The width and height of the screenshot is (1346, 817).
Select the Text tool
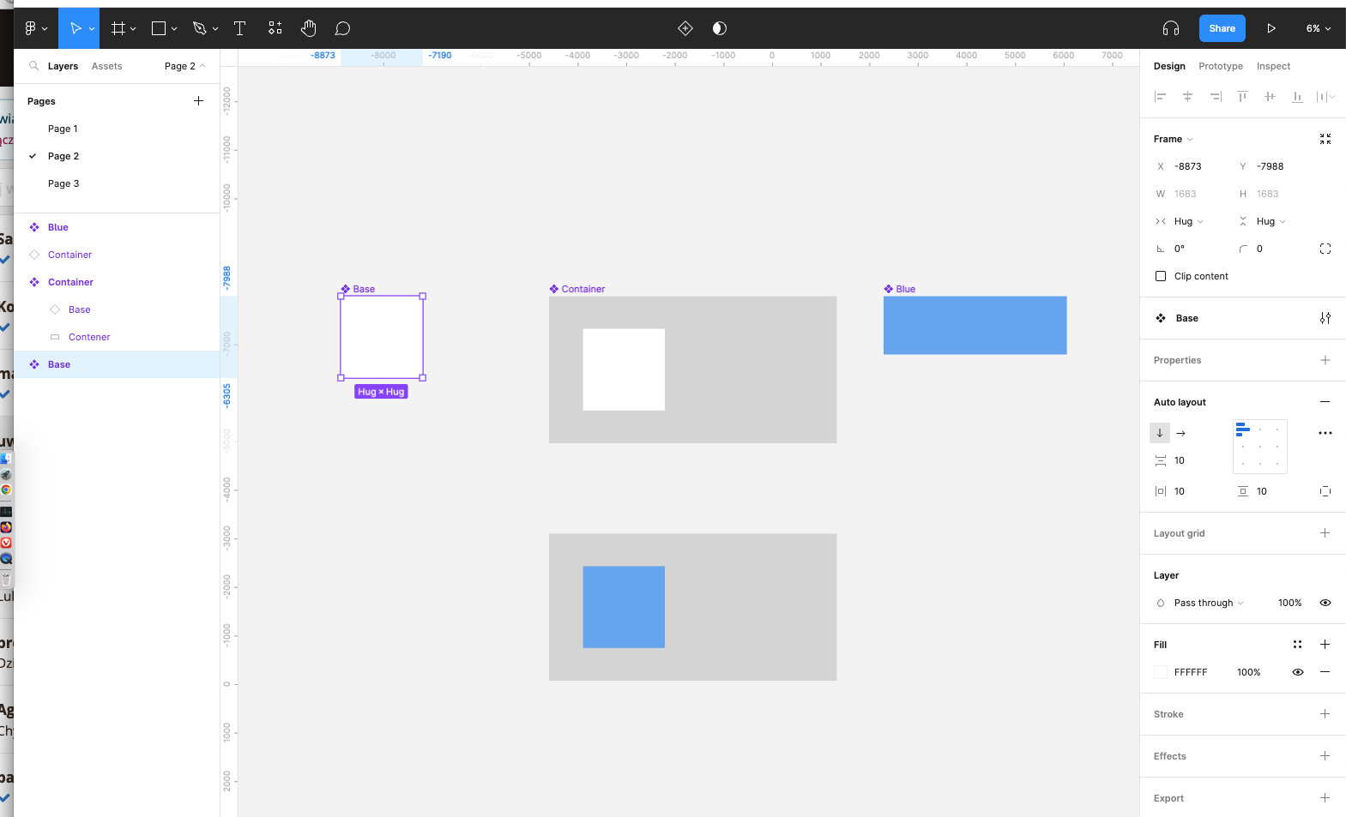(239, 28)
